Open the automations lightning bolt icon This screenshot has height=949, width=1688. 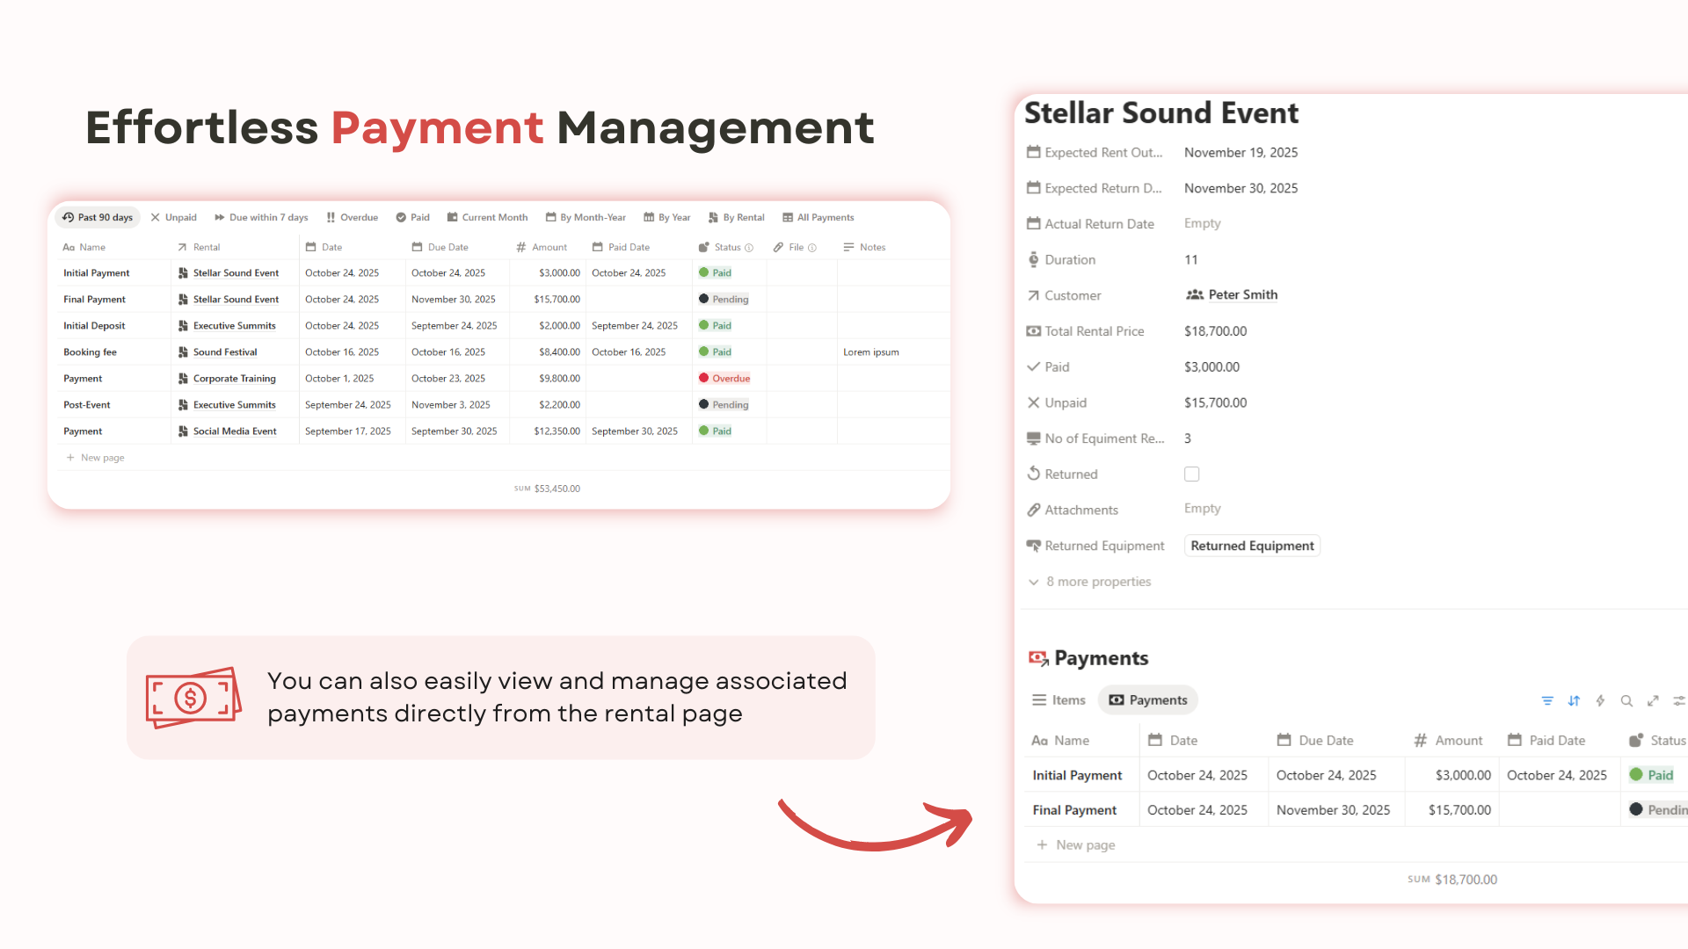[x=1600, y=700]
